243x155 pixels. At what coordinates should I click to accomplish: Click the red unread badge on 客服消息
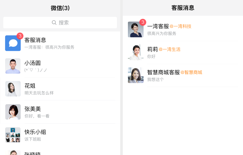20,36
